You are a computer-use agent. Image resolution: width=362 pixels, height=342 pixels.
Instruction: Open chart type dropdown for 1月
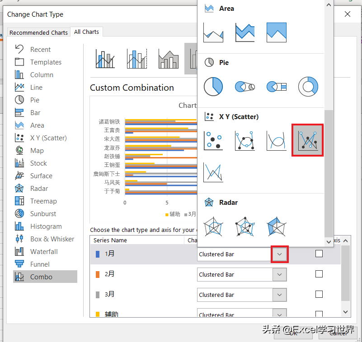(x=279, y=254)
